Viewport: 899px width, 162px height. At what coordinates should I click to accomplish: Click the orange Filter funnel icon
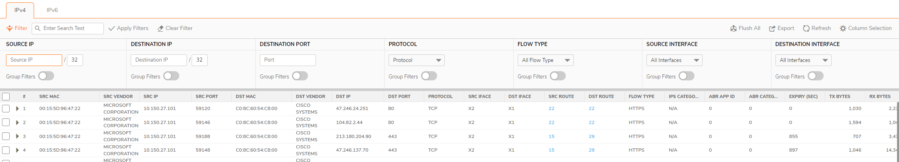pos(10,28)
